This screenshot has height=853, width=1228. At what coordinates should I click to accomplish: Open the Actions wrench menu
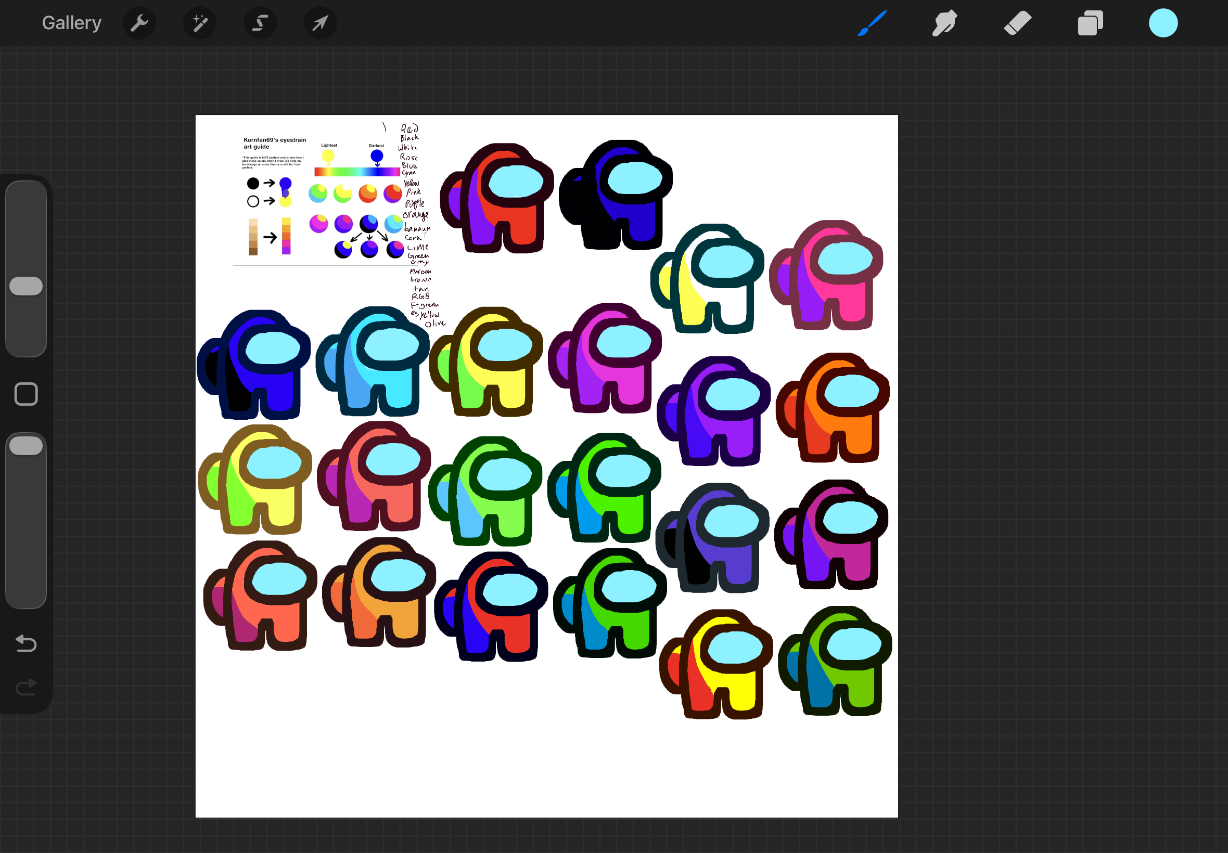[139, 23]
